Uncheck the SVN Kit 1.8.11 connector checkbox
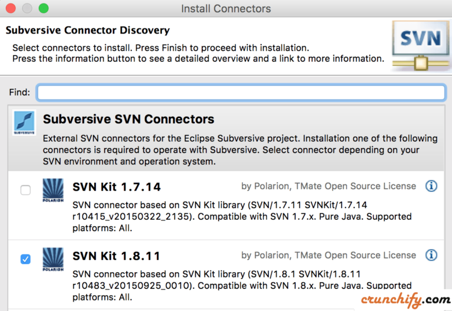 [x=26, y=259]
